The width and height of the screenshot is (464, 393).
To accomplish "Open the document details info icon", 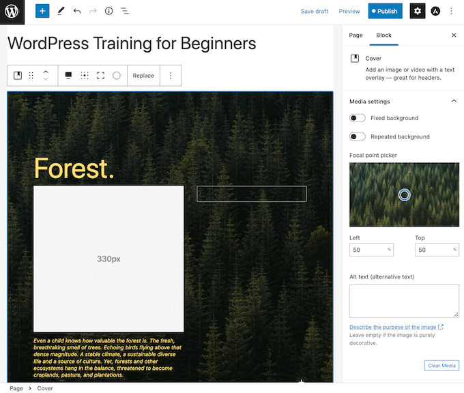I will click(x=108, y=12).
